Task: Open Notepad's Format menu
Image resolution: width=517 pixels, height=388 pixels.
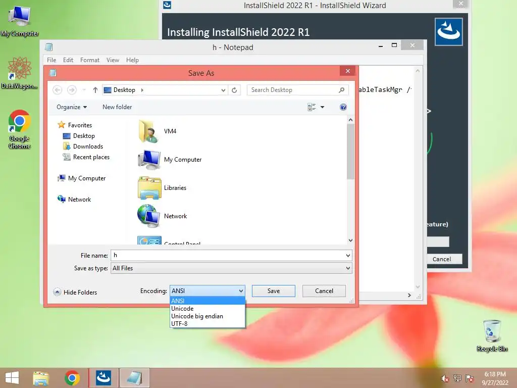Action: 90,60
